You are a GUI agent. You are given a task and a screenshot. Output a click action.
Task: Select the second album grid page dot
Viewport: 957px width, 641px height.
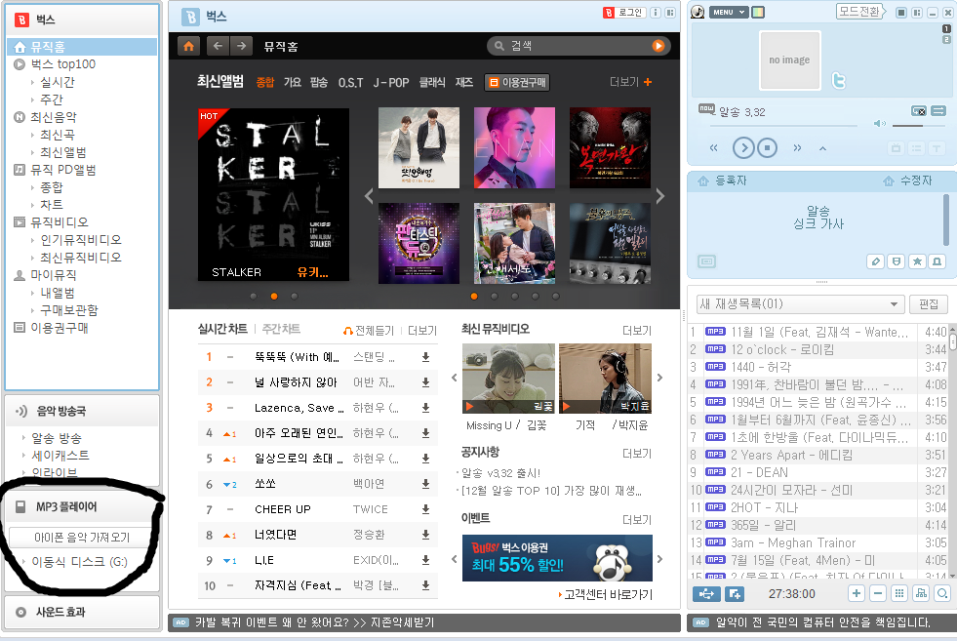pos(495,296)
